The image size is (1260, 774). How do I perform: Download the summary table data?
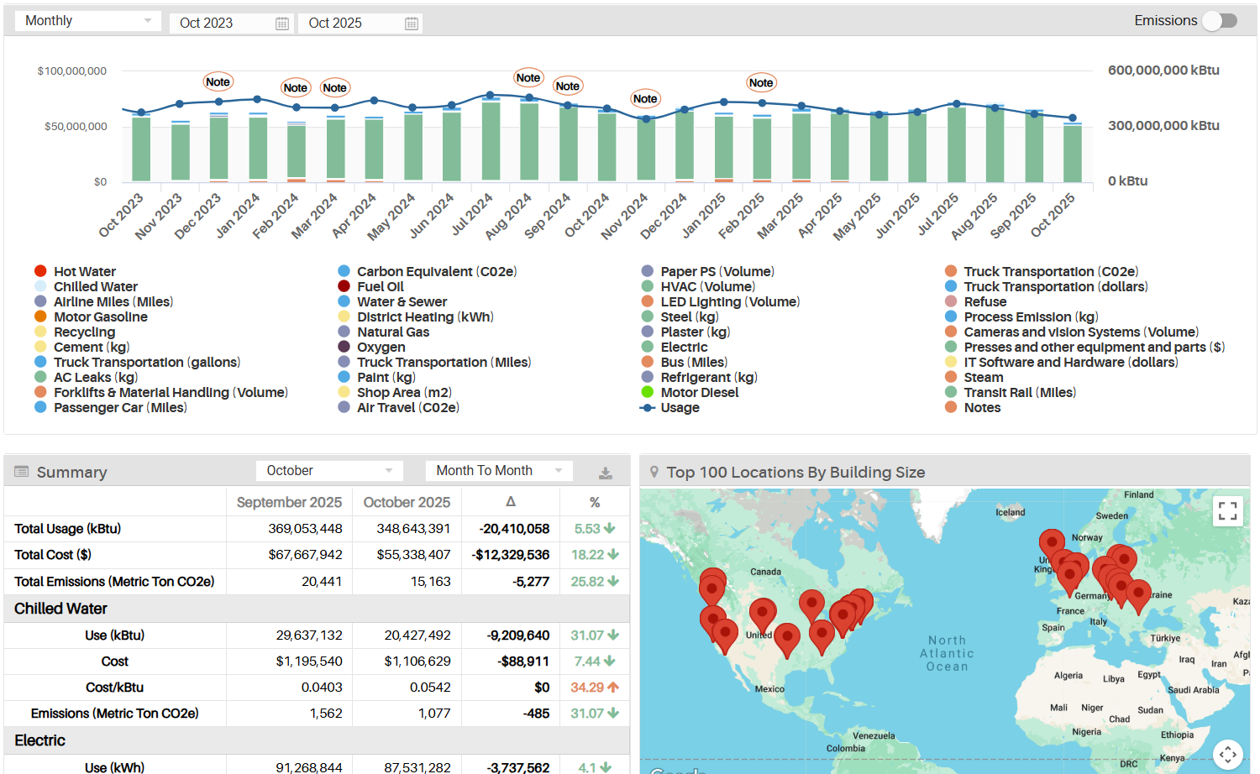tap(605, 473)
